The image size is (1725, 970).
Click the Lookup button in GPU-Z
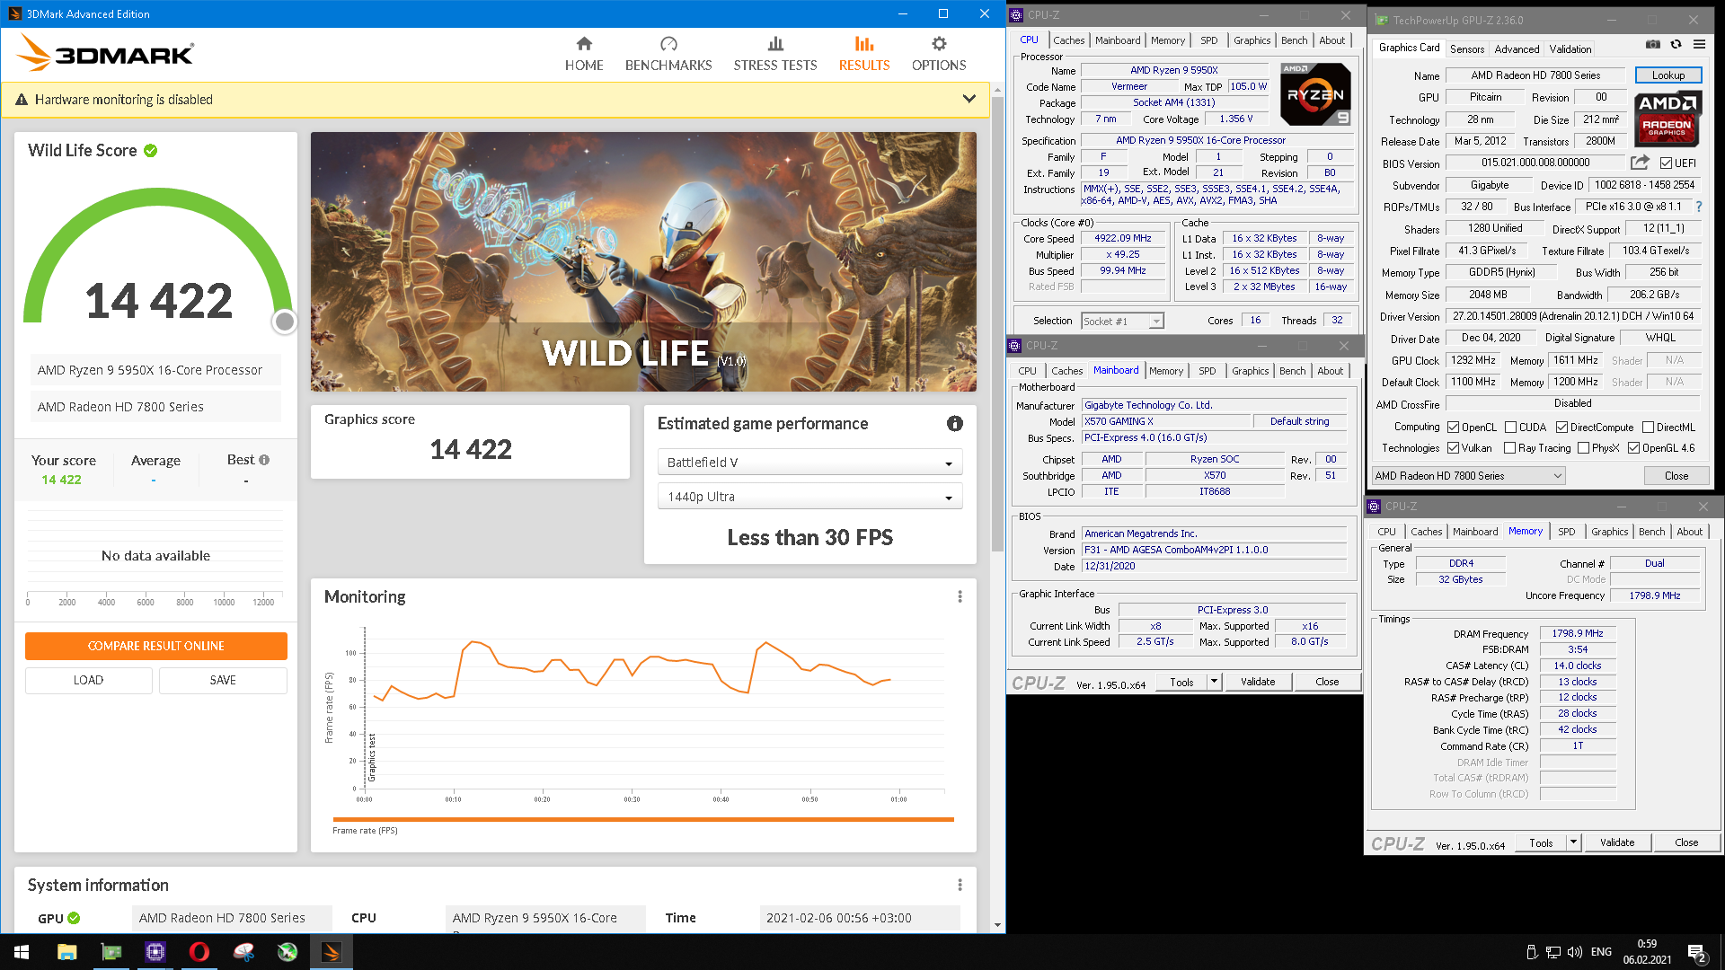(x=1667, y=75)
